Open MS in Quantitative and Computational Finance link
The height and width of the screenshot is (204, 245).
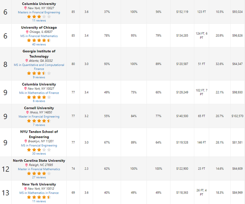[39, 65]
